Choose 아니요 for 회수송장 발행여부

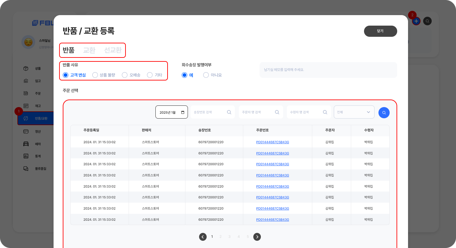click(213, 75)
